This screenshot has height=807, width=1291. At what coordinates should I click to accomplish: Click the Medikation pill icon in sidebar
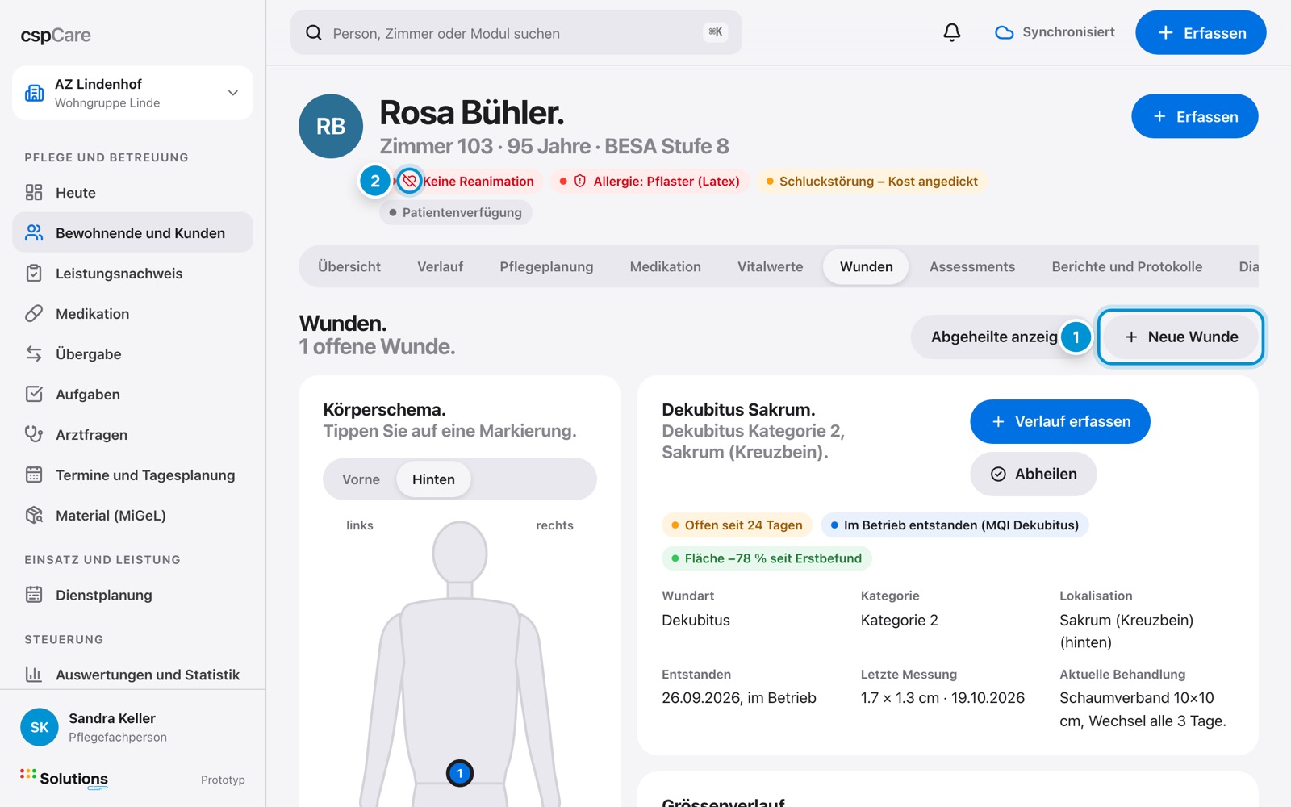[x=34, y=313]
